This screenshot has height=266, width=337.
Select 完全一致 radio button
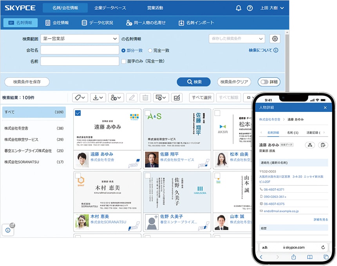pyautogui.click(x=150, y=50)
